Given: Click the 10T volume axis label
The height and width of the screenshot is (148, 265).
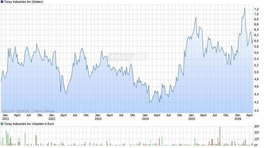Looking at the screenshot, I should [x=257, y=139].
